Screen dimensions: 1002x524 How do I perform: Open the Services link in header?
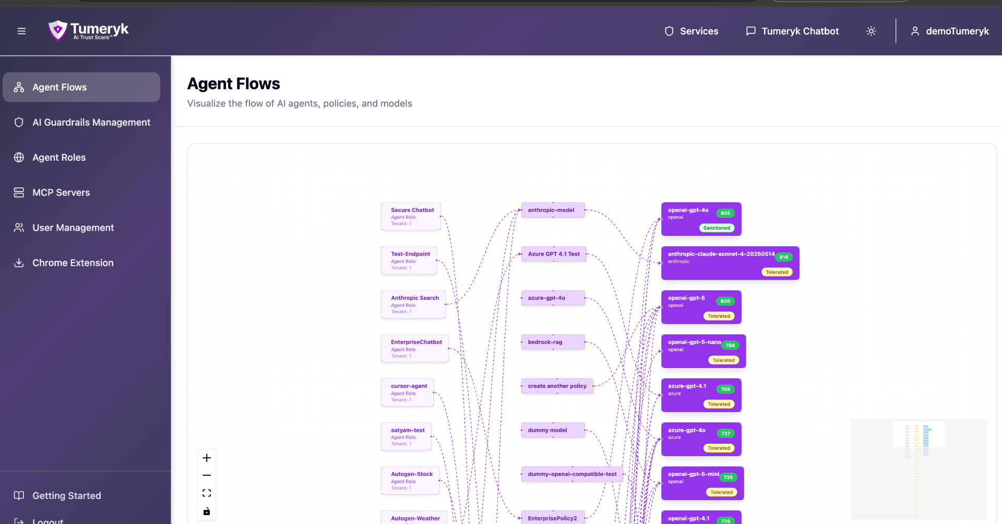click(691, 31)
